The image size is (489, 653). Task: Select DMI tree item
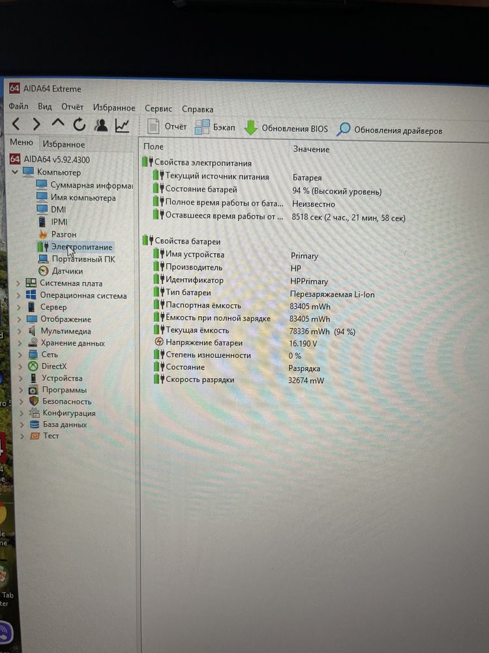(52, 209)
